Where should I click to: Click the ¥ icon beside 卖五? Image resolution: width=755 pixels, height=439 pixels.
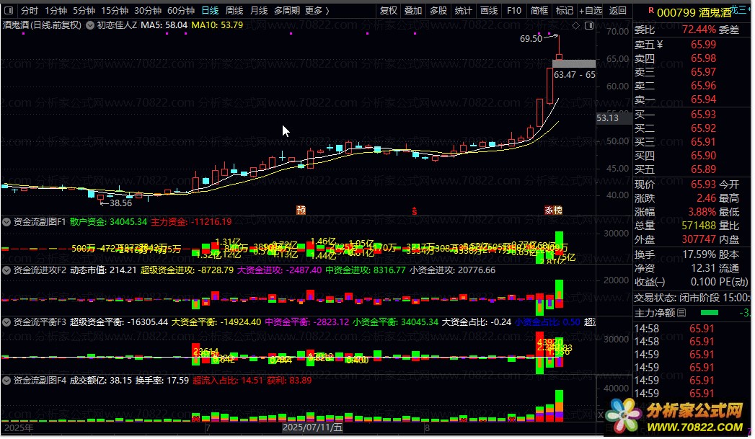660,45
